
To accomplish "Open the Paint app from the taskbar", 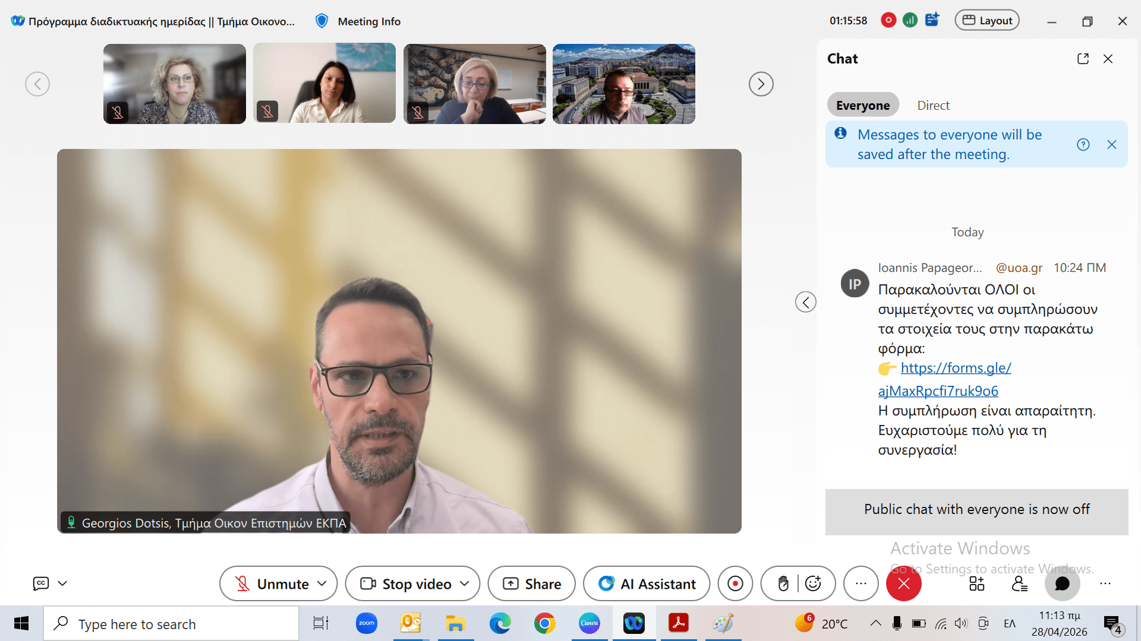I will (x=723, y=623).
